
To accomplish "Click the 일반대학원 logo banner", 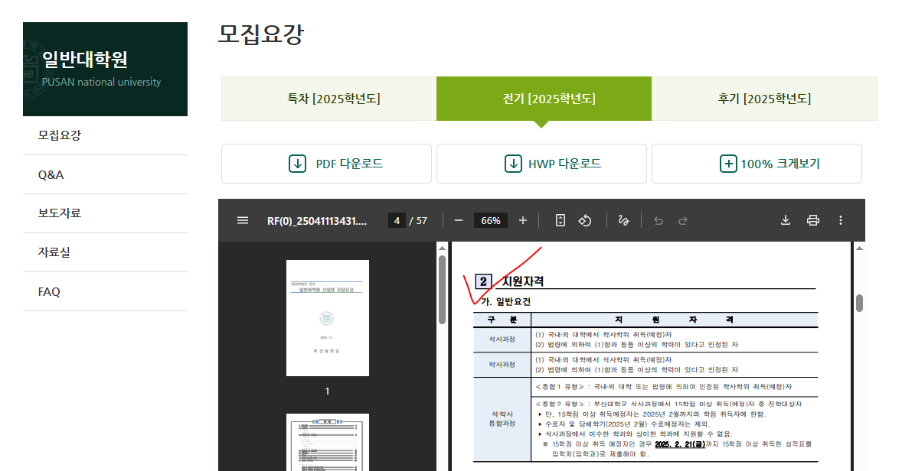I will [x=105, y=69].
